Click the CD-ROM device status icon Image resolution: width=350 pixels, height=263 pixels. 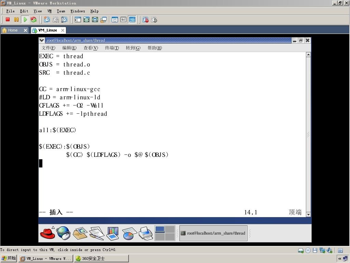pyautogui.click(x=308, y=250)
